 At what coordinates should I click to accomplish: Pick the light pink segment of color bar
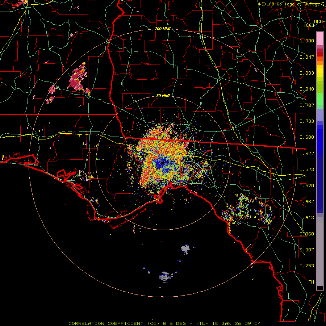point(320,38)
